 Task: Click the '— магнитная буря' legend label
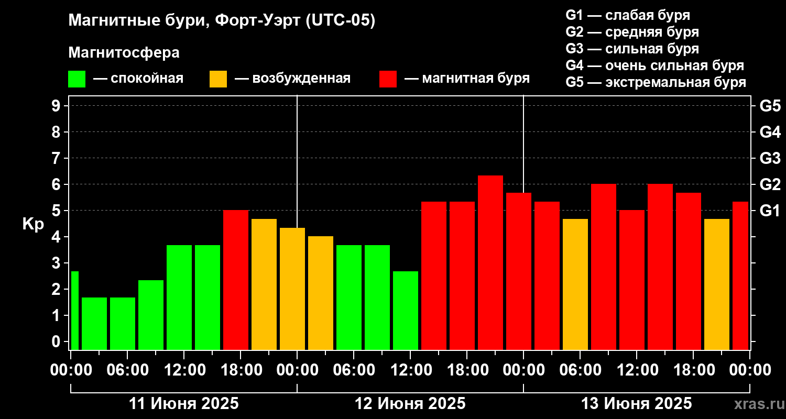tap(467, 79)
